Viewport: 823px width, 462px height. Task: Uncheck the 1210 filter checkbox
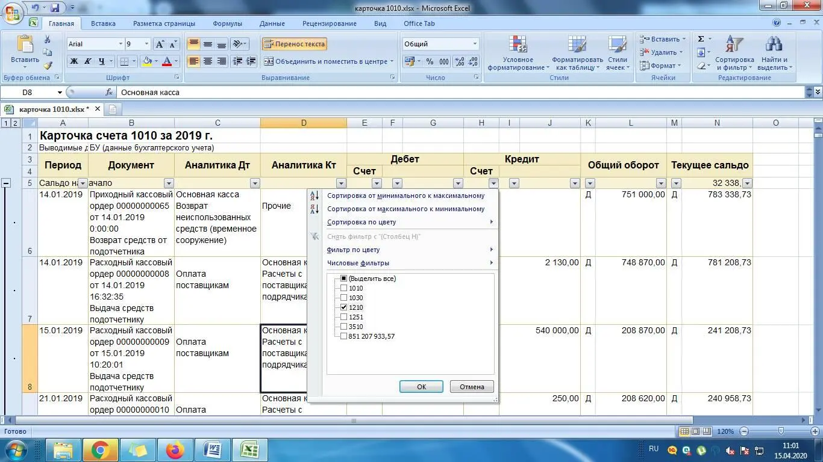(344, 307)
